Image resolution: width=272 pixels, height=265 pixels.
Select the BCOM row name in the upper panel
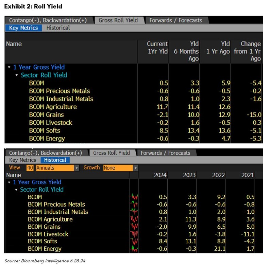(37, 83)
